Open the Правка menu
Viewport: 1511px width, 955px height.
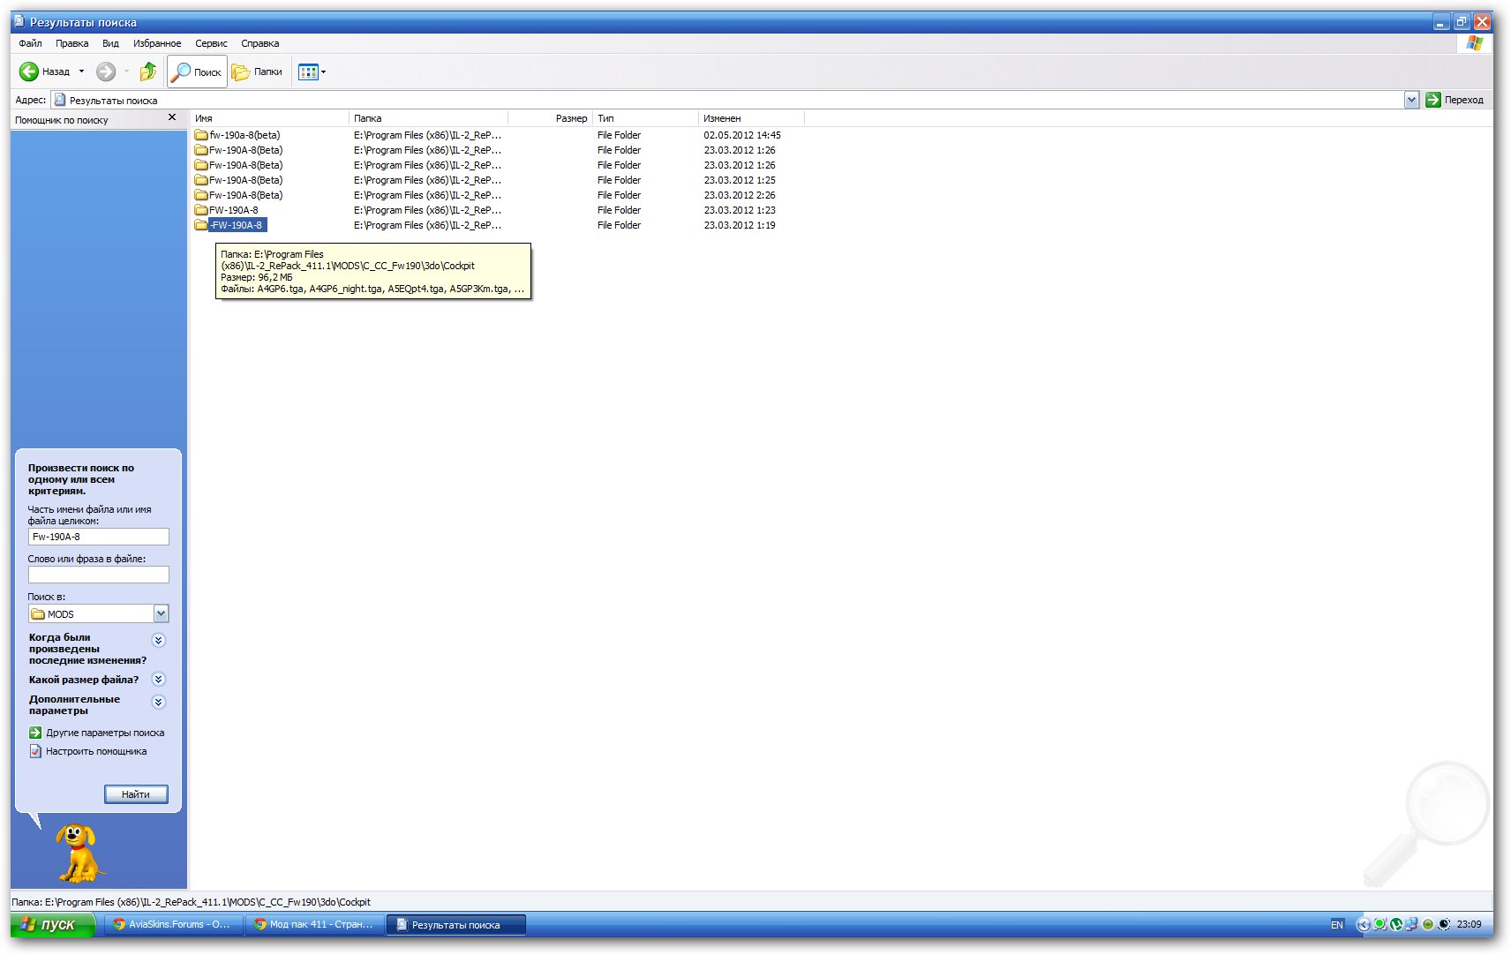[x=71, y=43]
